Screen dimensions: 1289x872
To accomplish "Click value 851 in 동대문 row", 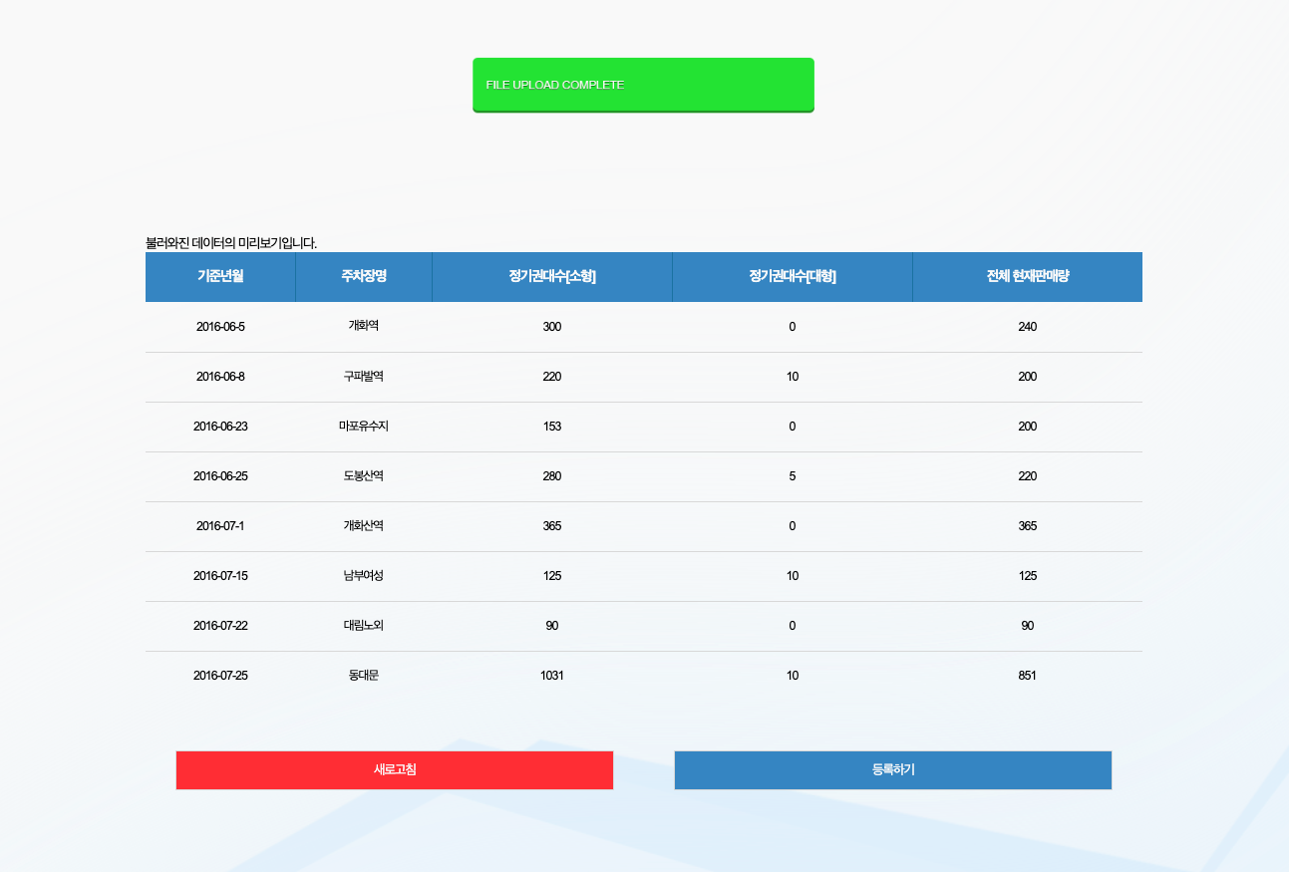I will tap(1028, 676).
